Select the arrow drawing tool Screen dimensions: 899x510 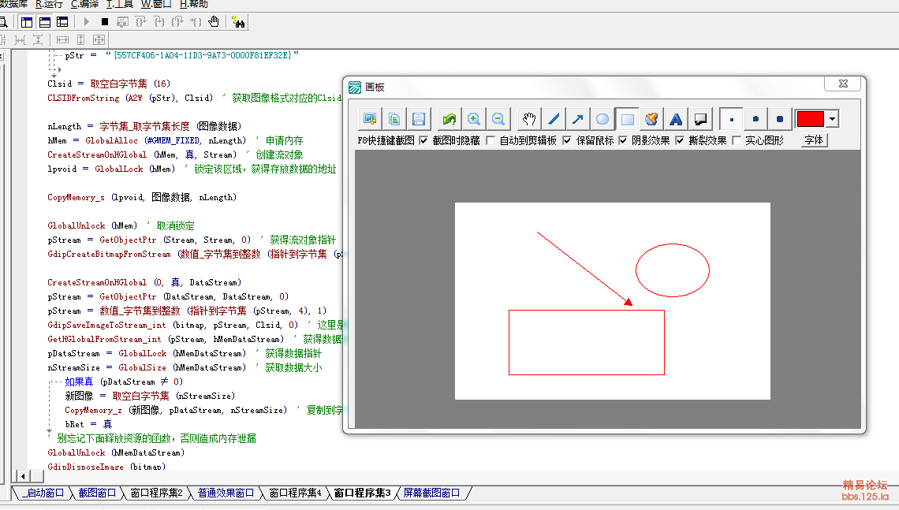click(x=578, y=119)
